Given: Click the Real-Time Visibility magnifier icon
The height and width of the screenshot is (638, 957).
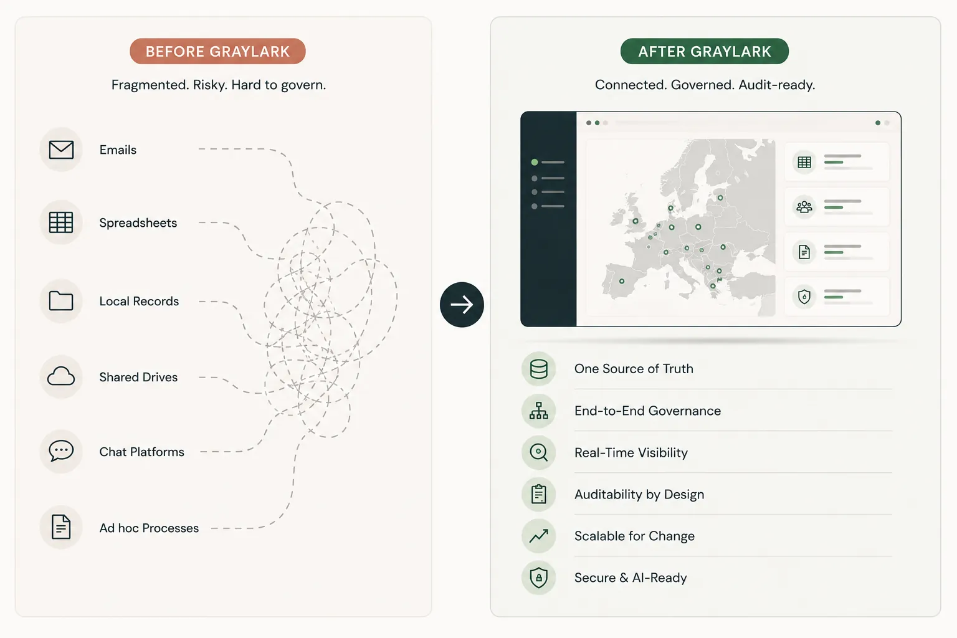Looking at the screenshot, I should 539,452.
